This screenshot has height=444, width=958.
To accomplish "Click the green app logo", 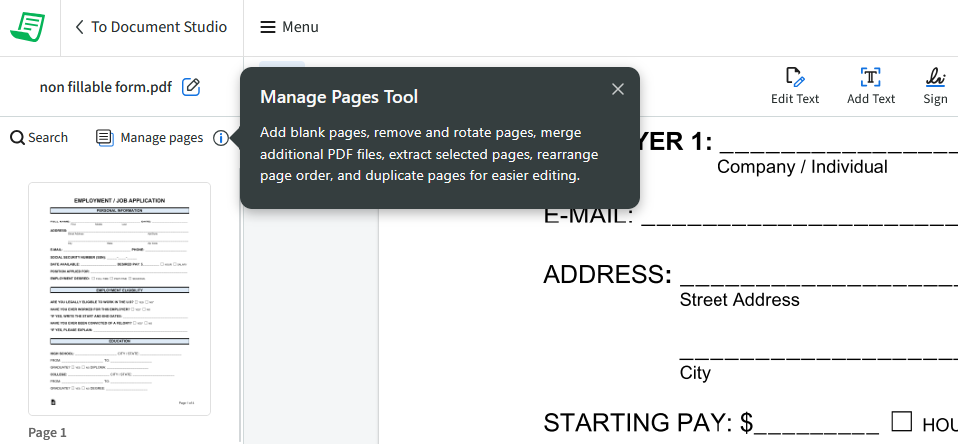I will [27, 27].
